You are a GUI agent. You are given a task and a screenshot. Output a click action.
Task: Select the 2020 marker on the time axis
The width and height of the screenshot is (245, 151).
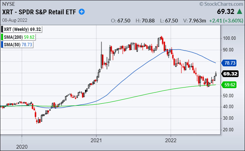[22, 147]
